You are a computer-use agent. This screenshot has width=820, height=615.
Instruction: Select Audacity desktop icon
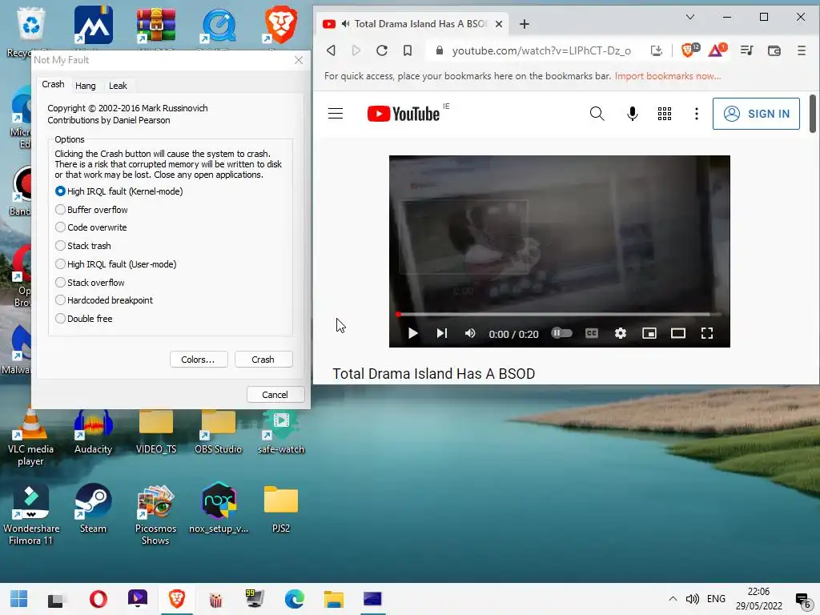[x=93, y=432]
